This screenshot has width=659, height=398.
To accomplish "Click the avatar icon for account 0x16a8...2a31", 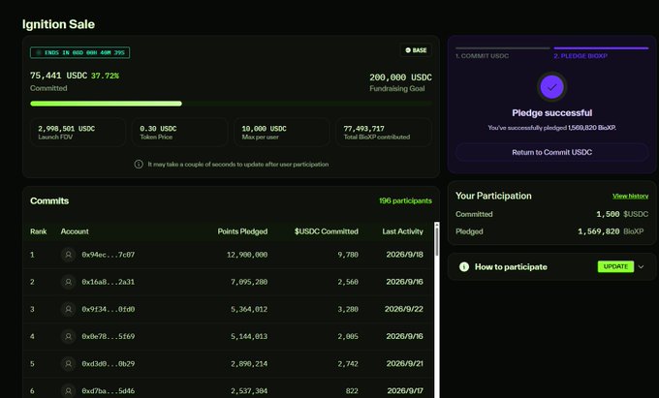I will tap(68, 282).
